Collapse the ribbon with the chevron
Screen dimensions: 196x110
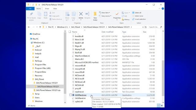160,9
